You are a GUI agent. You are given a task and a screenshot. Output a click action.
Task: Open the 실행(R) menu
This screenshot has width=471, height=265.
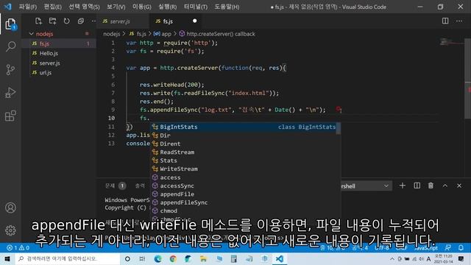point(168,7)
